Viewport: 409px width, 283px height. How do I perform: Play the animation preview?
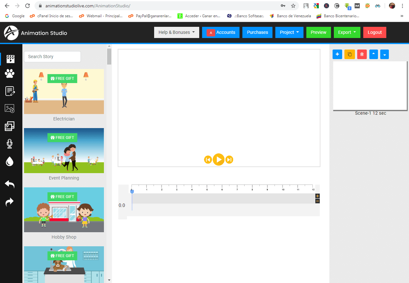[219, 159]
